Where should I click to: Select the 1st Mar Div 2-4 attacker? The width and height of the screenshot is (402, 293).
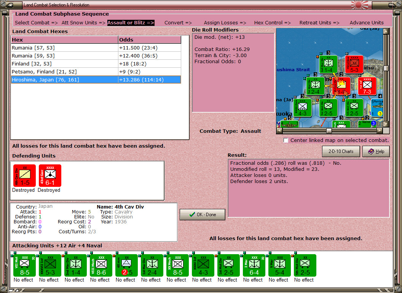coord(152,265)
